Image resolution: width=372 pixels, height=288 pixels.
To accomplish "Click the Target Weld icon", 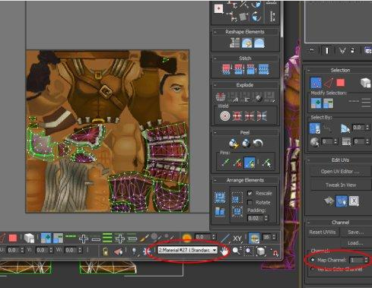I will pos(224,116).
